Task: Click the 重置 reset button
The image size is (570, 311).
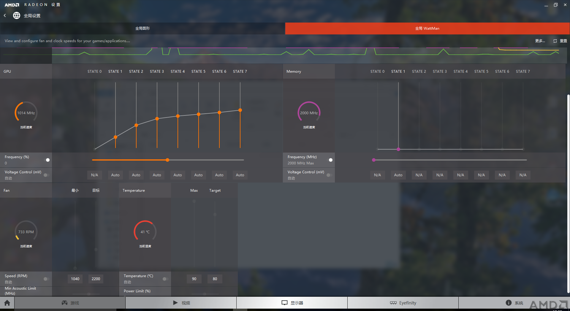Action: [563, 41]
